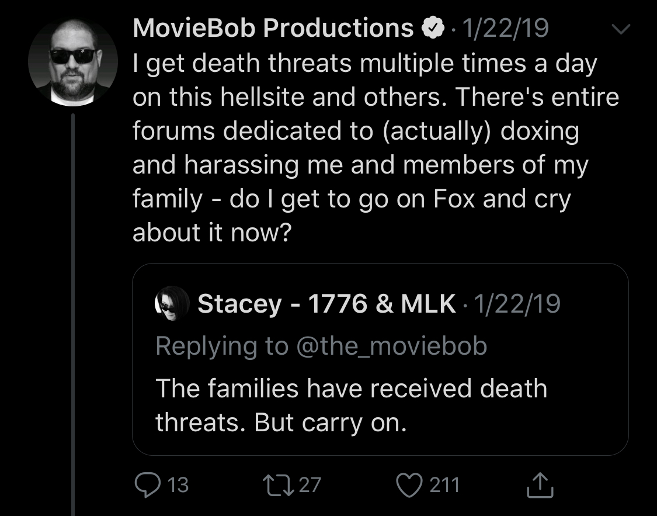View the 211 likes count
Image resolution: width=657 pixels, height=516 pixels.
pyautogui.click(x=444, y=485)
